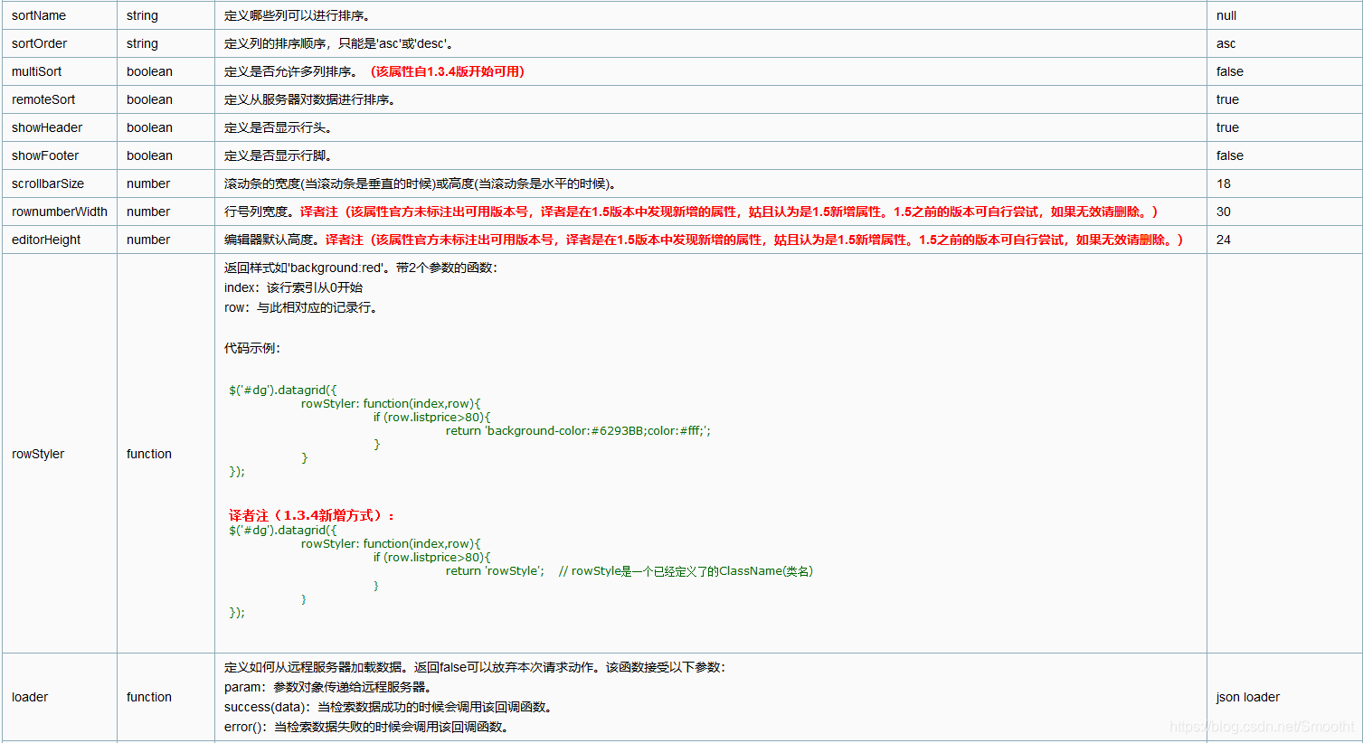This screenshot has height=743, width=1363.
Task: Click the sortOrder description mentioning 'asc' or 'desc'
Action: [339, 43]
